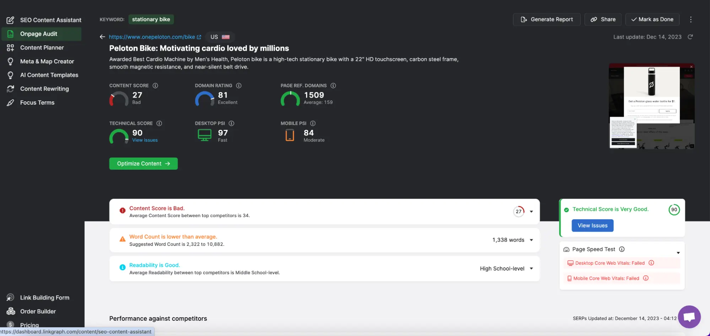This screenshot has width=710, height=336.
Task: Expand the Word Count row arrow
Action: click(531, 240)
